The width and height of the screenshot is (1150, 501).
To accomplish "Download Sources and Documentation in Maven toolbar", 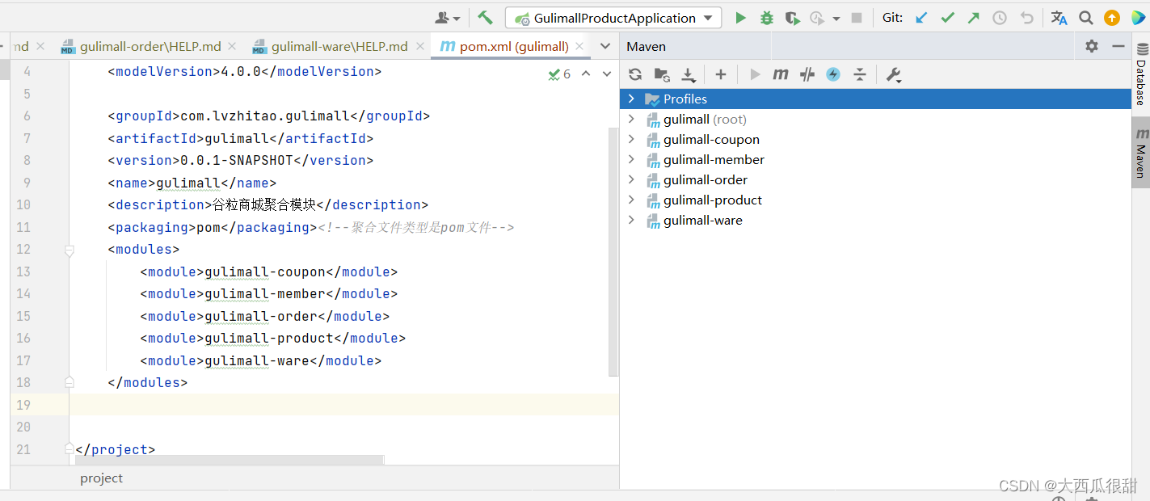I will tap(689, 75).
